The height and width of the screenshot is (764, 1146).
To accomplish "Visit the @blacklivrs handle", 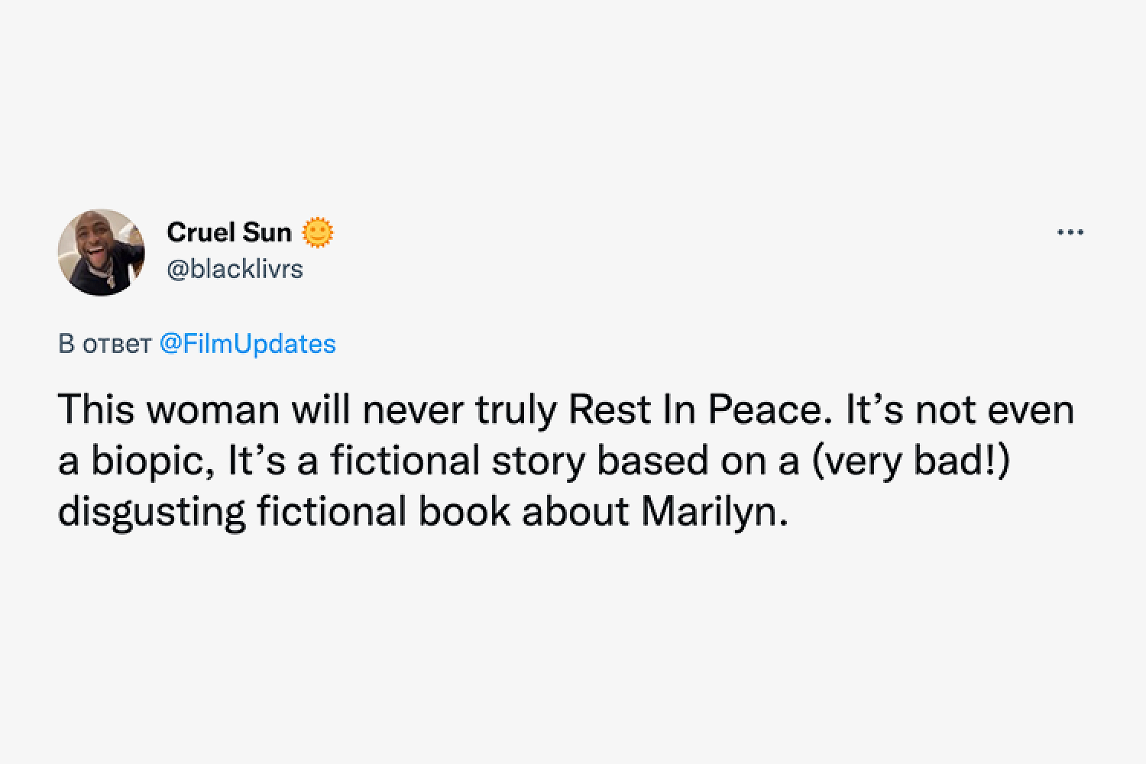I will pyautogui.click(x=235, y=269).
